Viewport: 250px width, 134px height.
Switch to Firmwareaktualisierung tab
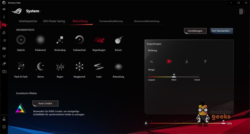pos(111,21)
